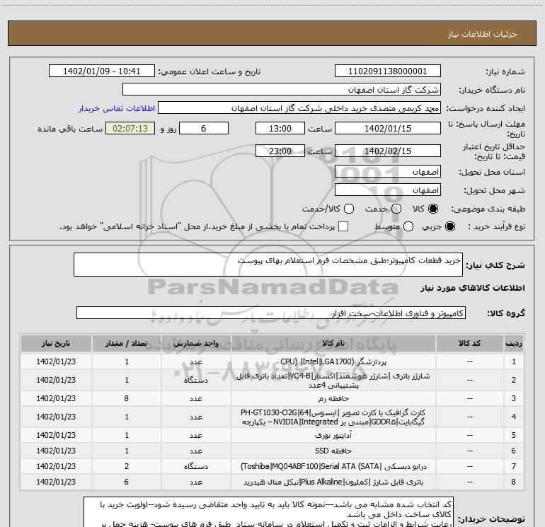This screenshot has width=545, height=527.
Task: Click the شارژر باتری VC4-B item row
Action: (333, 381)
